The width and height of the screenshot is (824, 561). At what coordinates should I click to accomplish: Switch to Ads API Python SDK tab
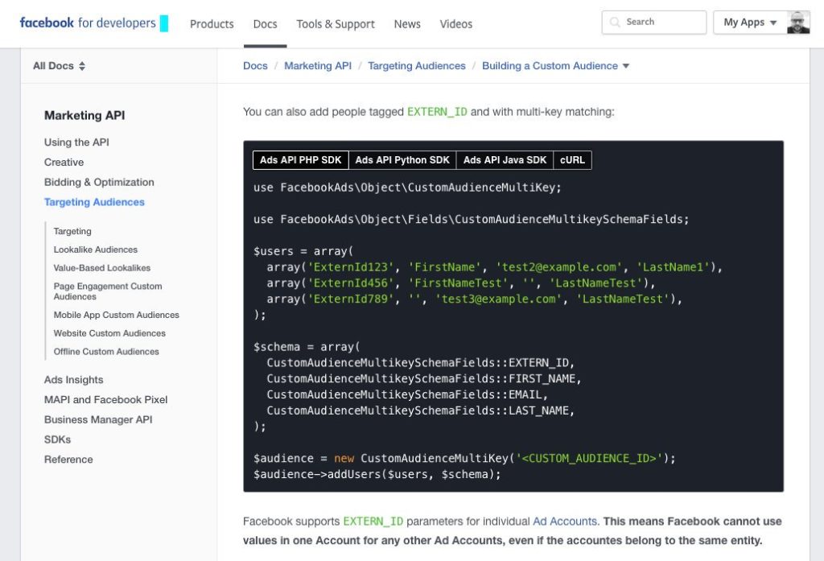click(402, 160)
